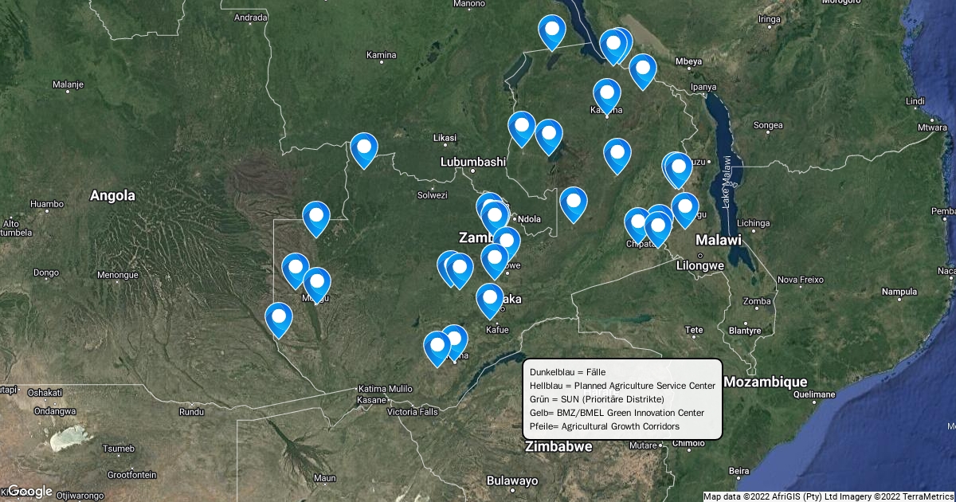Select the map pin over Kasama
956x502 pixels.
click(606, 94)
